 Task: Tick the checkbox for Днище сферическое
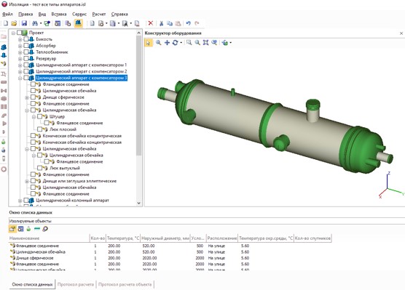point(33,97)
